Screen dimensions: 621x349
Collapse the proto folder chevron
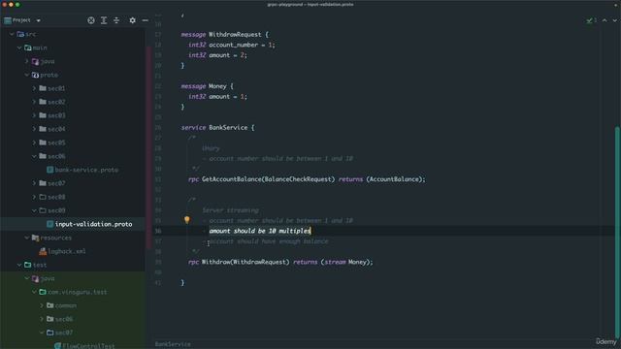coord(27,75)
